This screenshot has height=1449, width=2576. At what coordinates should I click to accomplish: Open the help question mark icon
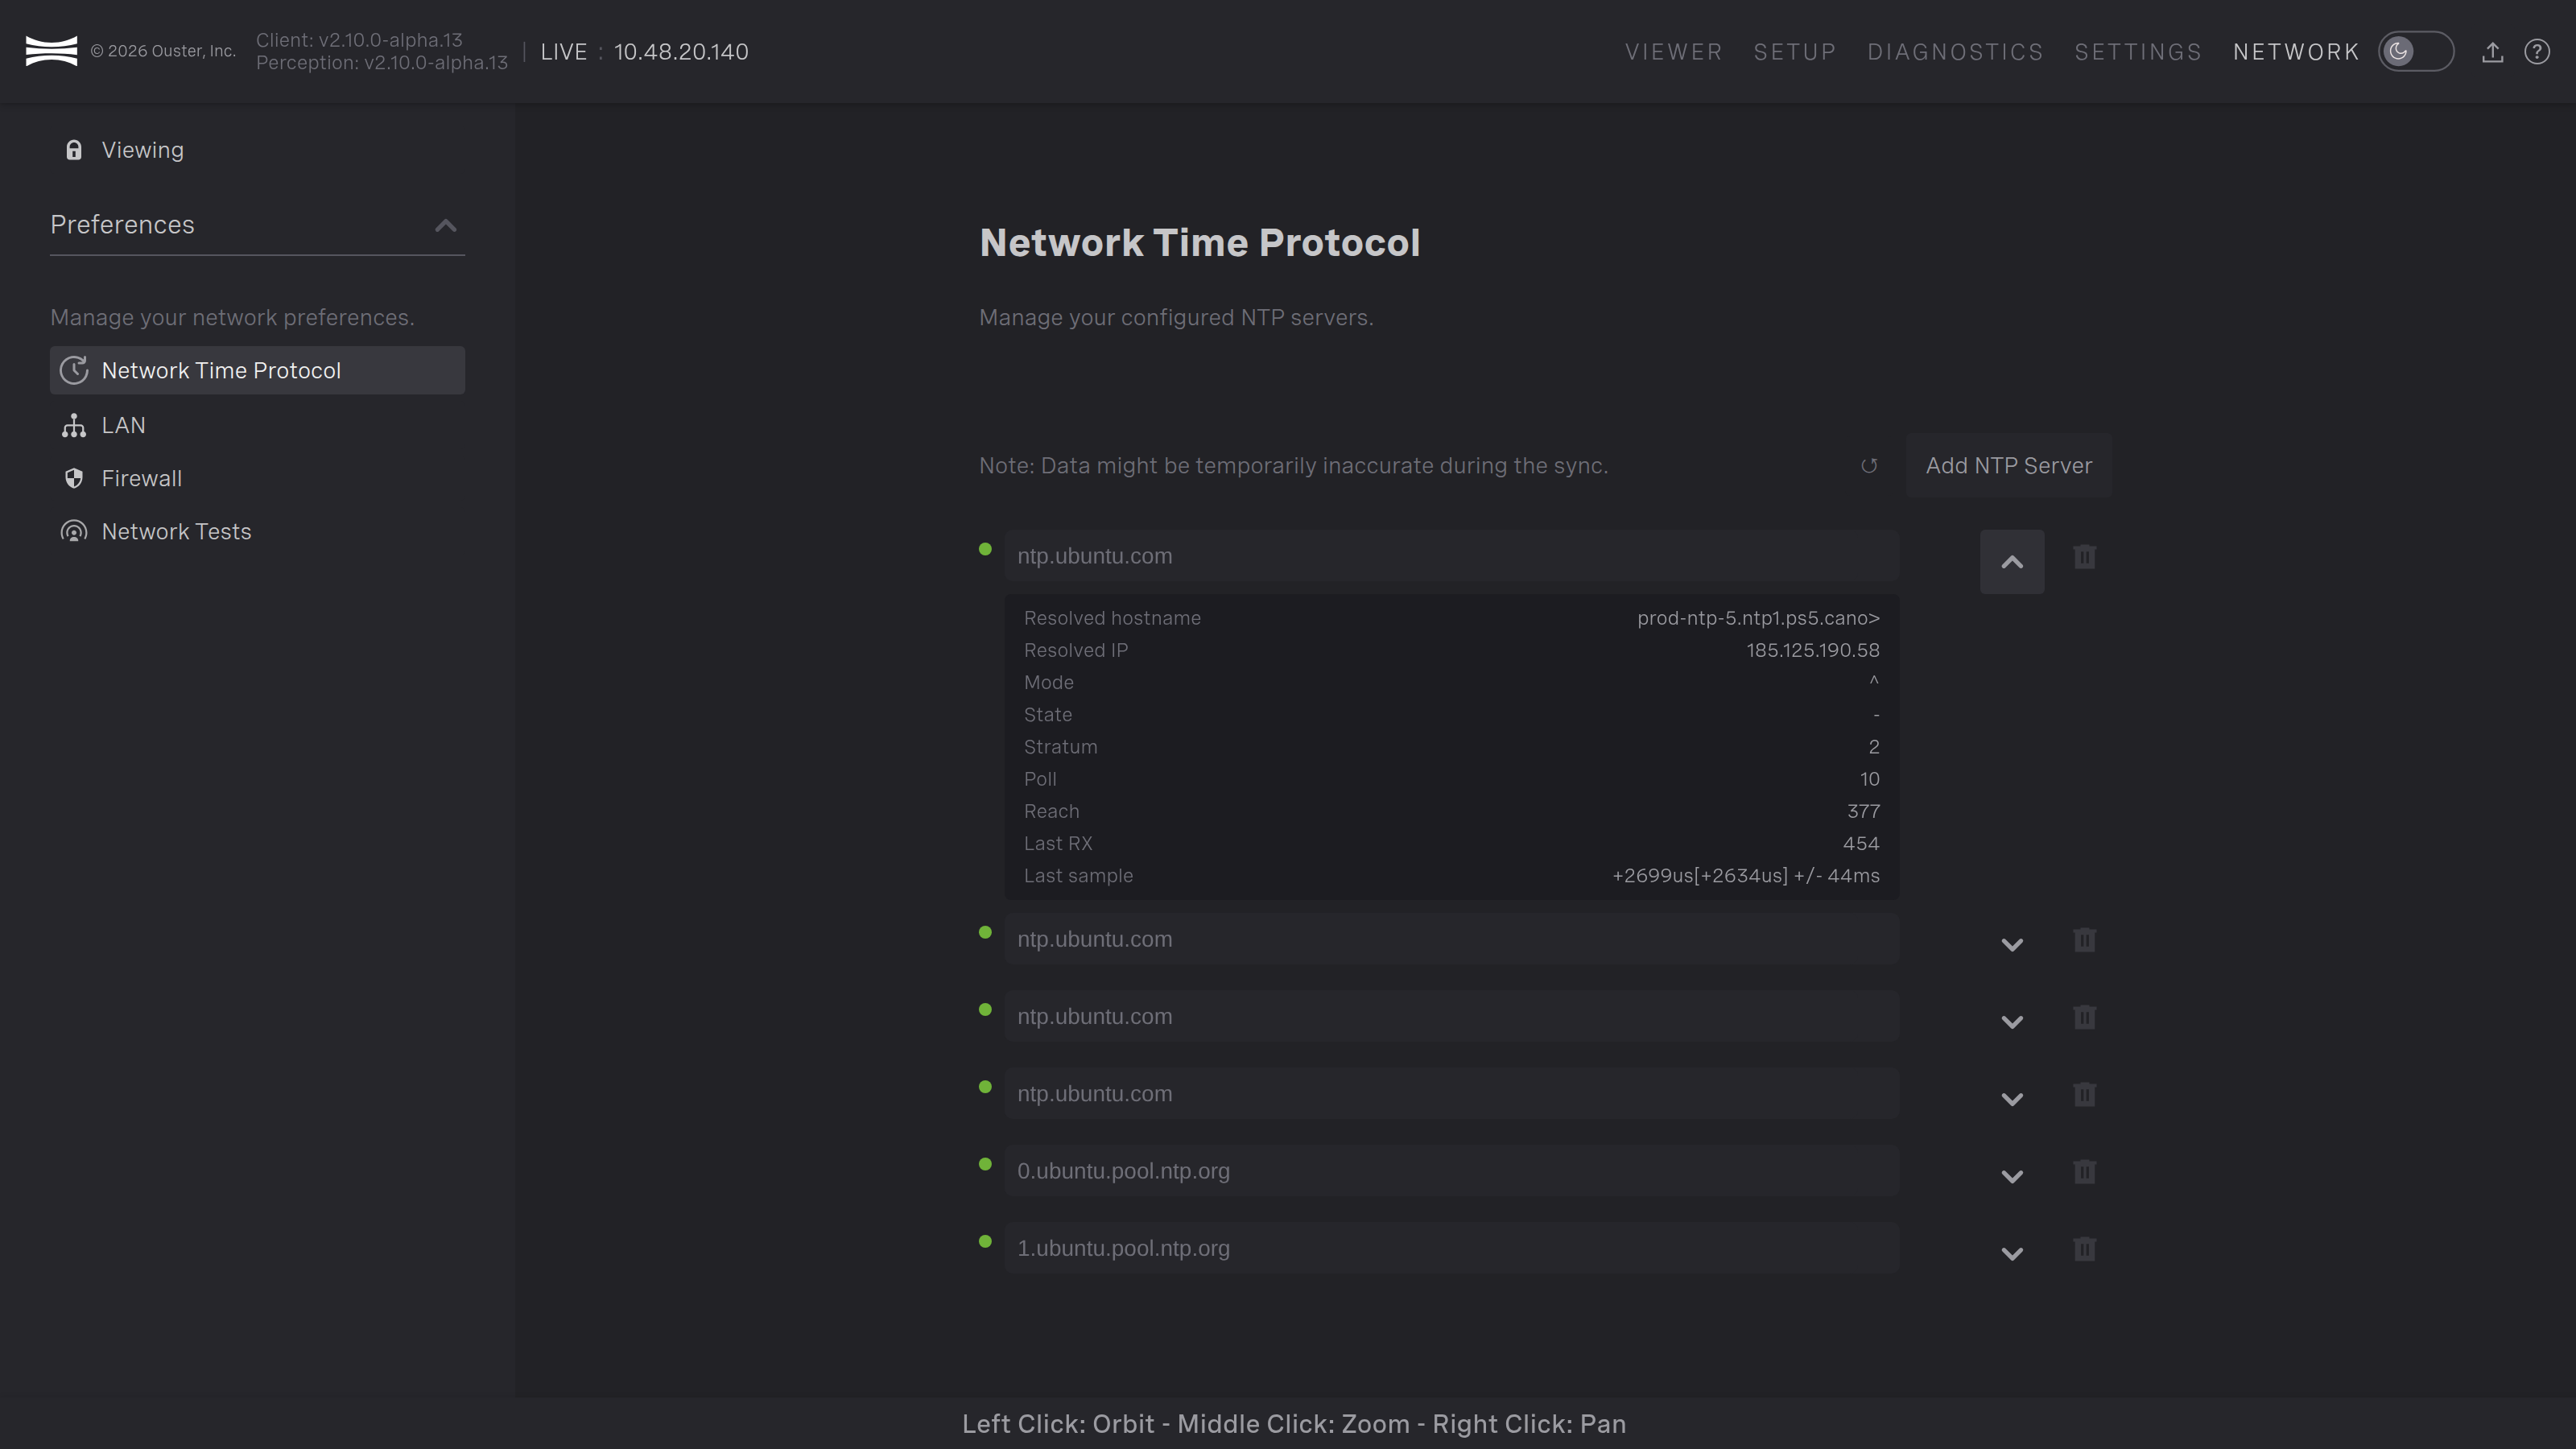(2537, 52)
